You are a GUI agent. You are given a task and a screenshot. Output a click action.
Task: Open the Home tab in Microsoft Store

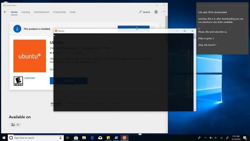(14, 12)
